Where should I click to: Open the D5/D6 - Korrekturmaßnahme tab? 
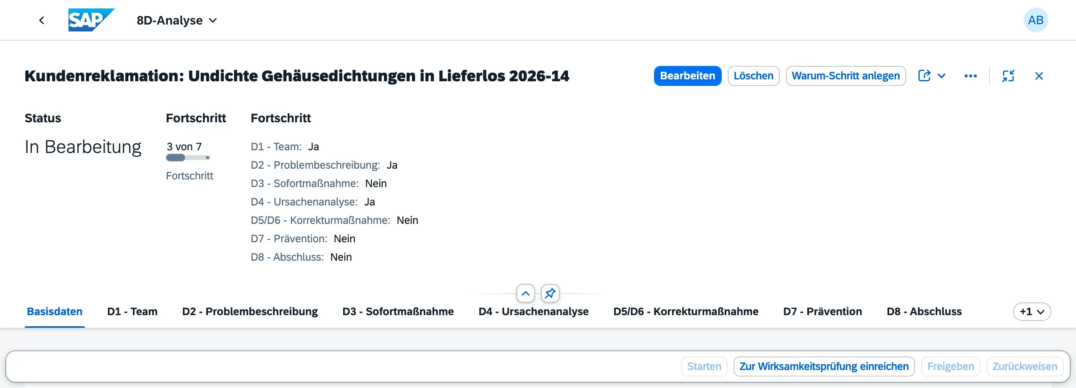coord(686,312)
